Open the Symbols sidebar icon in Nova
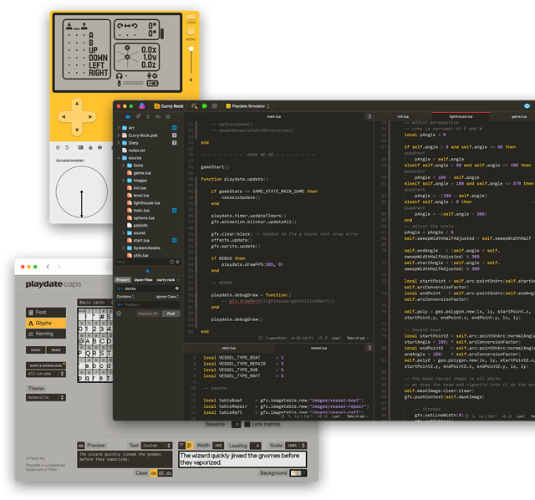Viewport: 535px width, 500px height. (x=148, y=116)
